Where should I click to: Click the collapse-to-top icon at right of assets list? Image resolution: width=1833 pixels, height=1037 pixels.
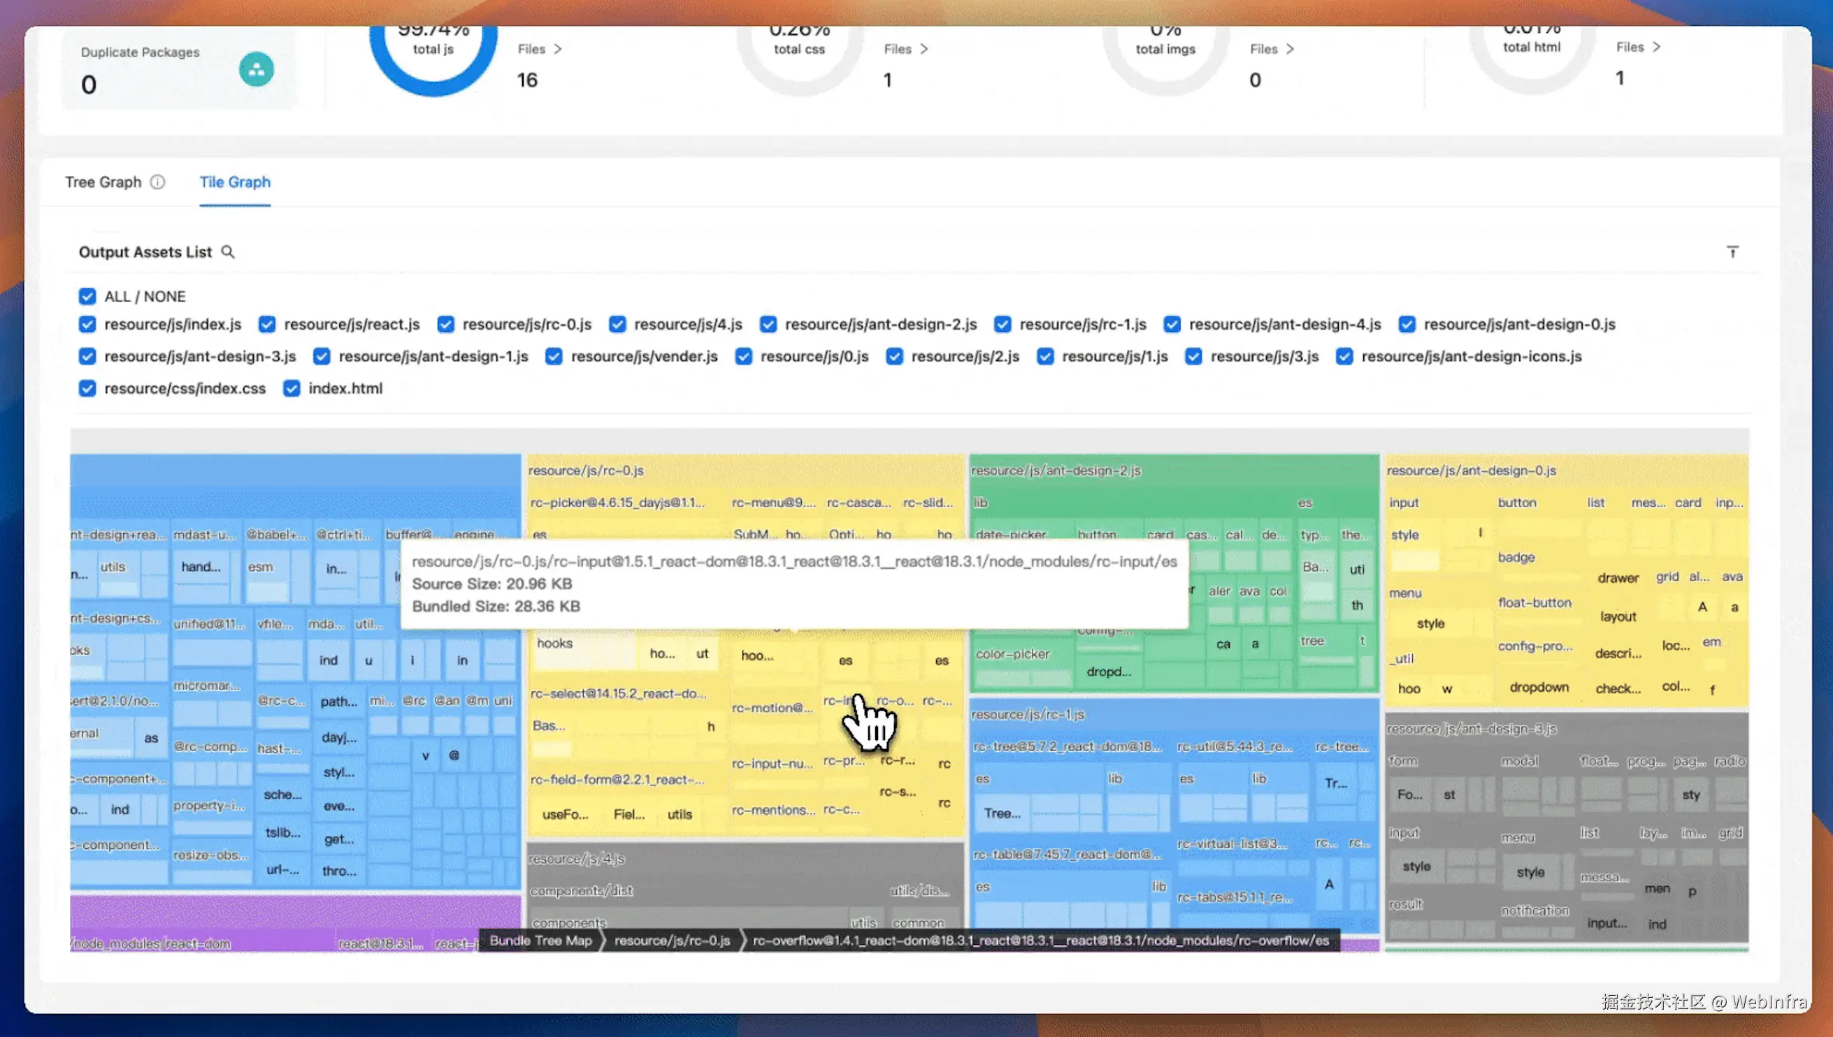pos(1732,252)
